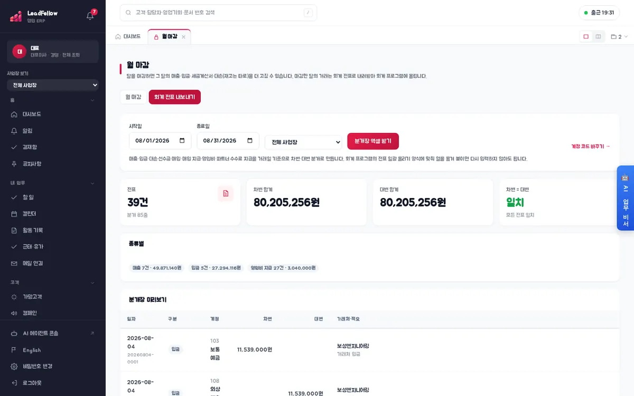Image resolution: width=634 pixels, height=396 pixels.
Task: Click 분개장 엑셀 받기 button
Action: pos(373,142)
